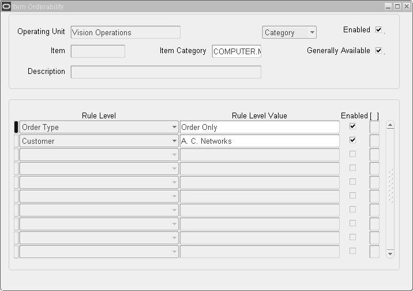Close the Item Orderability window
This screenshot has height=291, width=413.
pos(407,6)
